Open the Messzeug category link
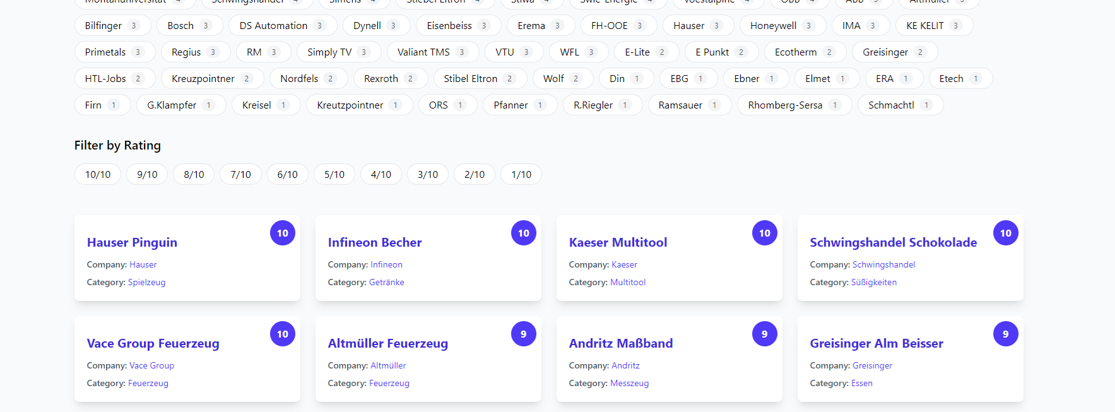Viewport: 1115px width, 412px height. 630,384
